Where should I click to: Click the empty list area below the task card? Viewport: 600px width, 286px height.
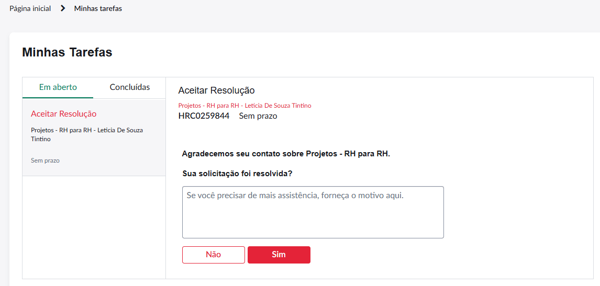pos(94,227)
